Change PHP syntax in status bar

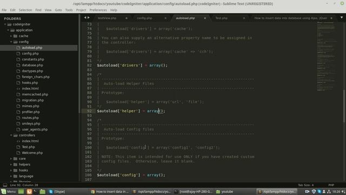click(x=331, y=185)
